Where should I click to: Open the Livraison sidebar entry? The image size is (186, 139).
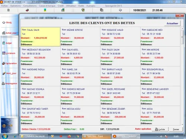[9, 53]
